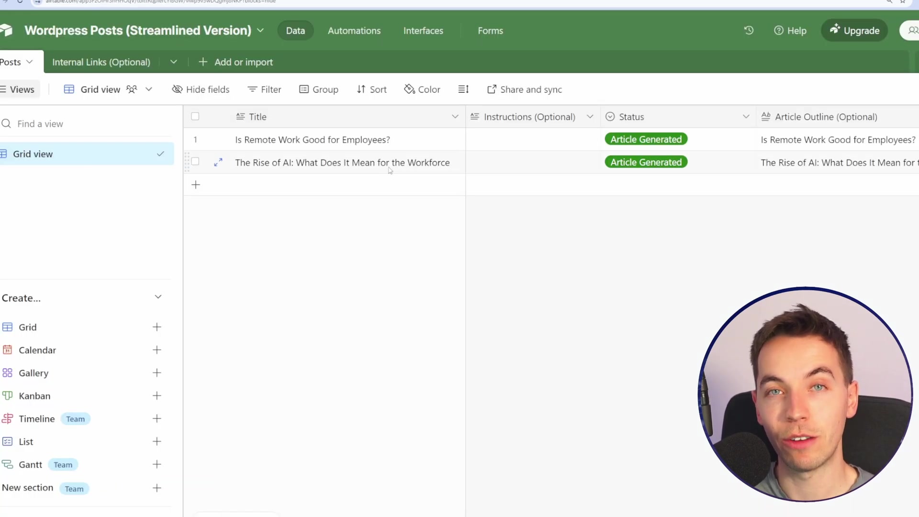Click the Kanban view type label
The height and width of the screenshot is (517, 919).
pos(34,396)
